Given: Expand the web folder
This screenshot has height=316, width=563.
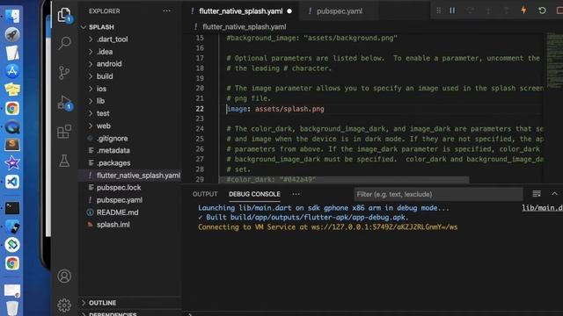Looking at the screenshot, I should [104, 126].
